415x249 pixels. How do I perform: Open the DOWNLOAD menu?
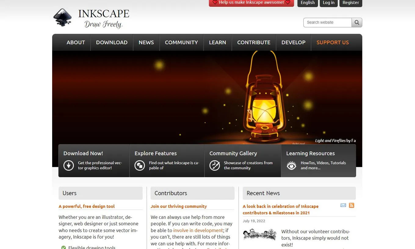112,42
